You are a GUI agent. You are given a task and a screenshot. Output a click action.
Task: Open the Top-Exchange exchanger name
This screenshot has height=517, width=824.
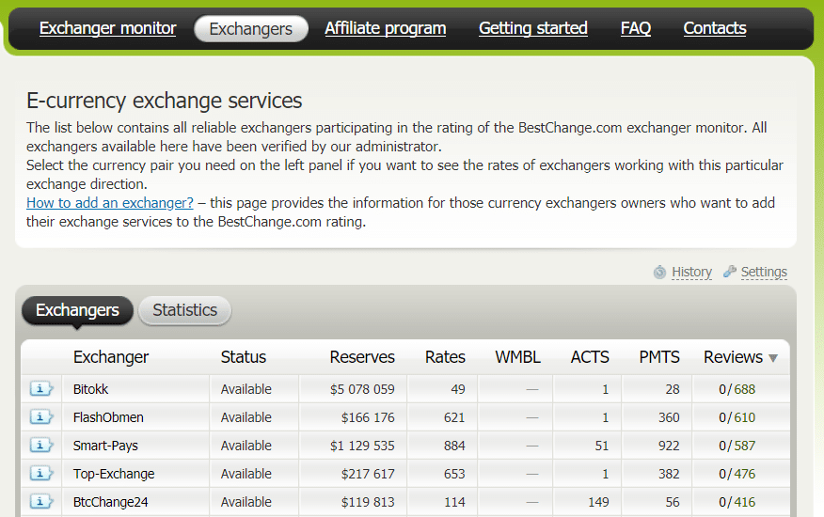pos(114,474)
